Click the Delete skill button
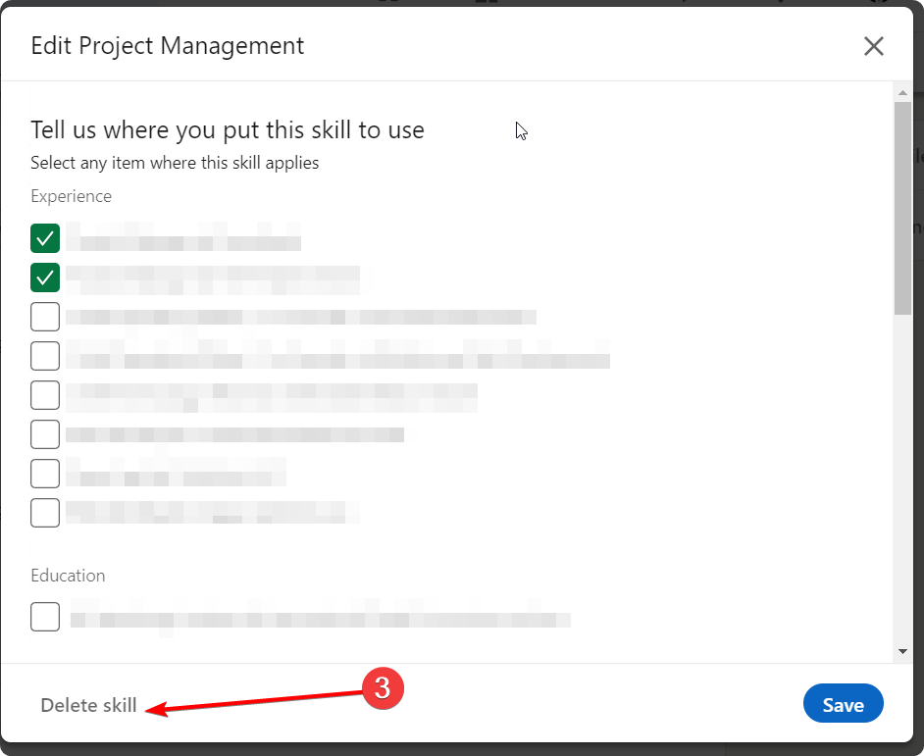Screen dimensions: 924x756 coord(88,706)
